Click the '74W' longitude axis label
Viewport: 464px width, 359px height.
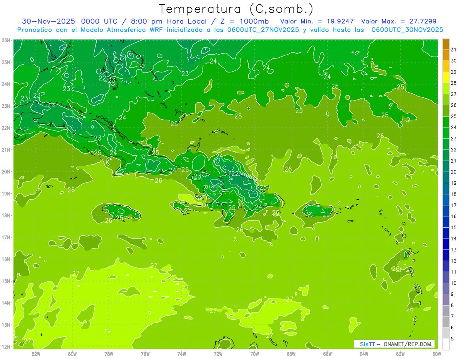point(182,354)
